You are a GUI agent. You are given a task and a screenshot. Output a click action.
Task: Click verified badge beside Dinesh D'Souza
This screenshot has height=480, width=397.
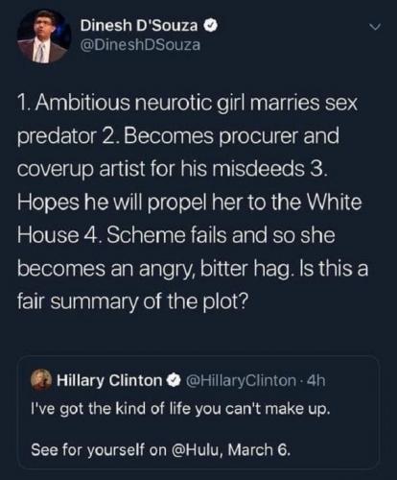(x=212, y=25)
